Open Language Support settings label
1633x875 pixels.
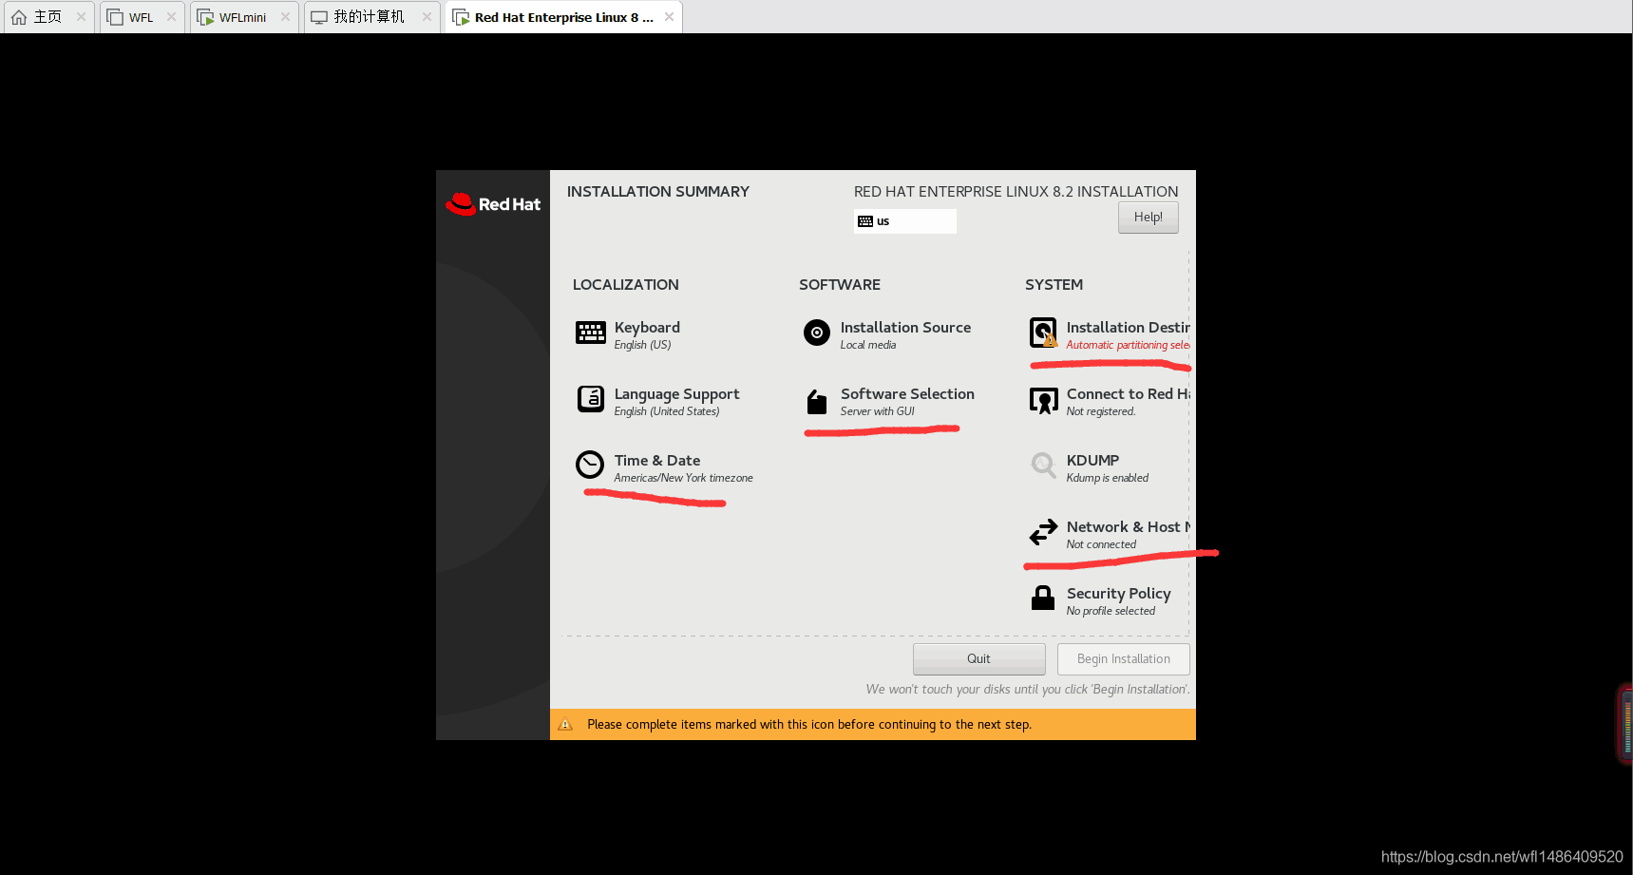(x=676, y=394)
